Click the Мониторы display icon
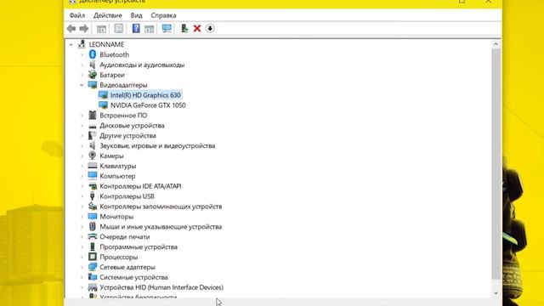 pyautogui.click(x=93, y=217)
